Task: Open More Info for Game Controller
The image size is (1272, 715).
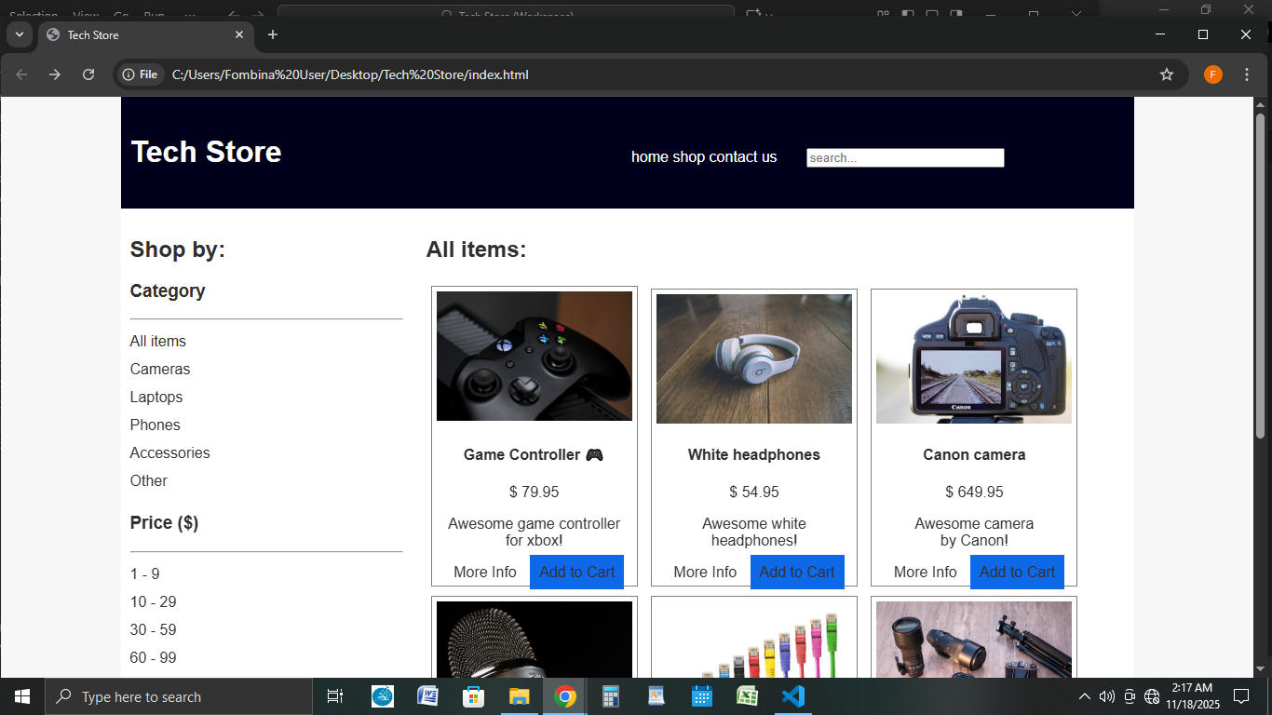Action: click(485, 573)
